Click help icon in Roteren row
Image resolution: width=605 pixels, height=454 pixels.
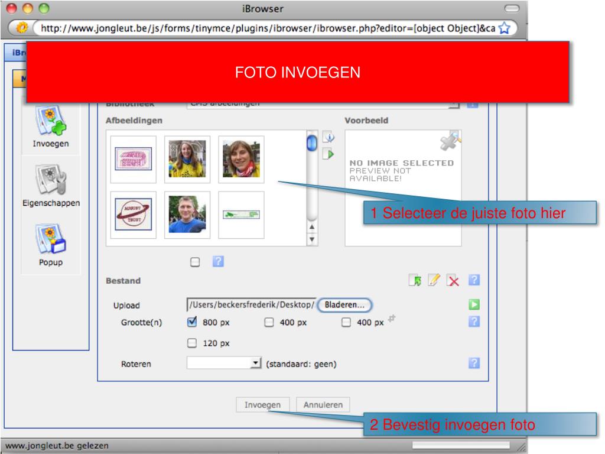point(474,363)
